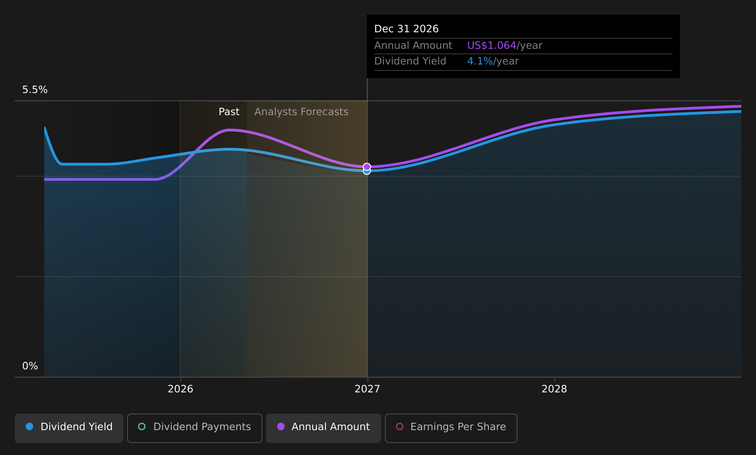This screenshot has height=455, width=756.
Task: Click the Annual Amount tooltip row label
Action: pos(413,46)
